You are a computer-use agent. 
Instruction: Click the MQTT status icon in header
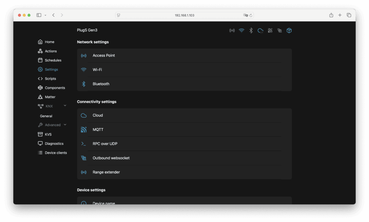coord(270,31)
